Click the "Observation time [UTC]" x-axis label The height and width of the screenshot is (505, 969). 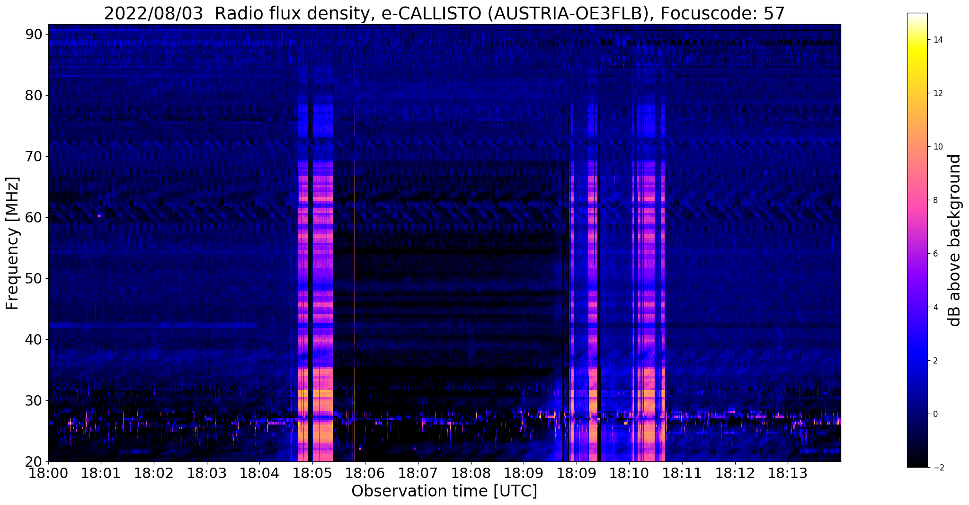(x=444, y=491)
